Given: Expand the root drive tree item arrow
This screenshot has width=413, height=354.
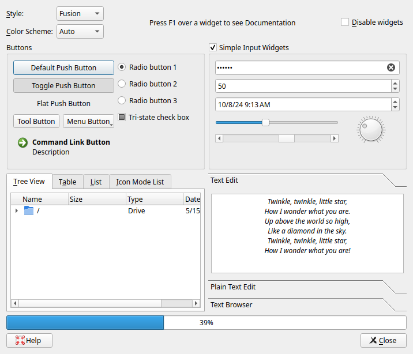Looking at the screenshot, I should pos(16,211).
